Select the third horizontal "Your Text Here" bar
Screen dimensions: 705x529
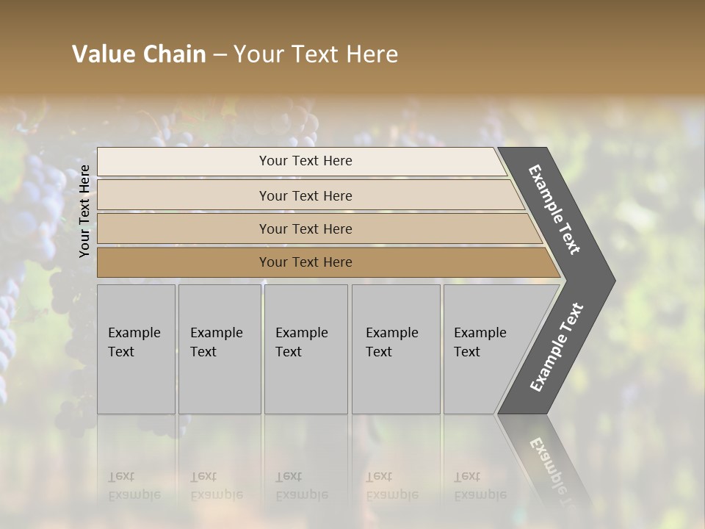pos(305,228)
